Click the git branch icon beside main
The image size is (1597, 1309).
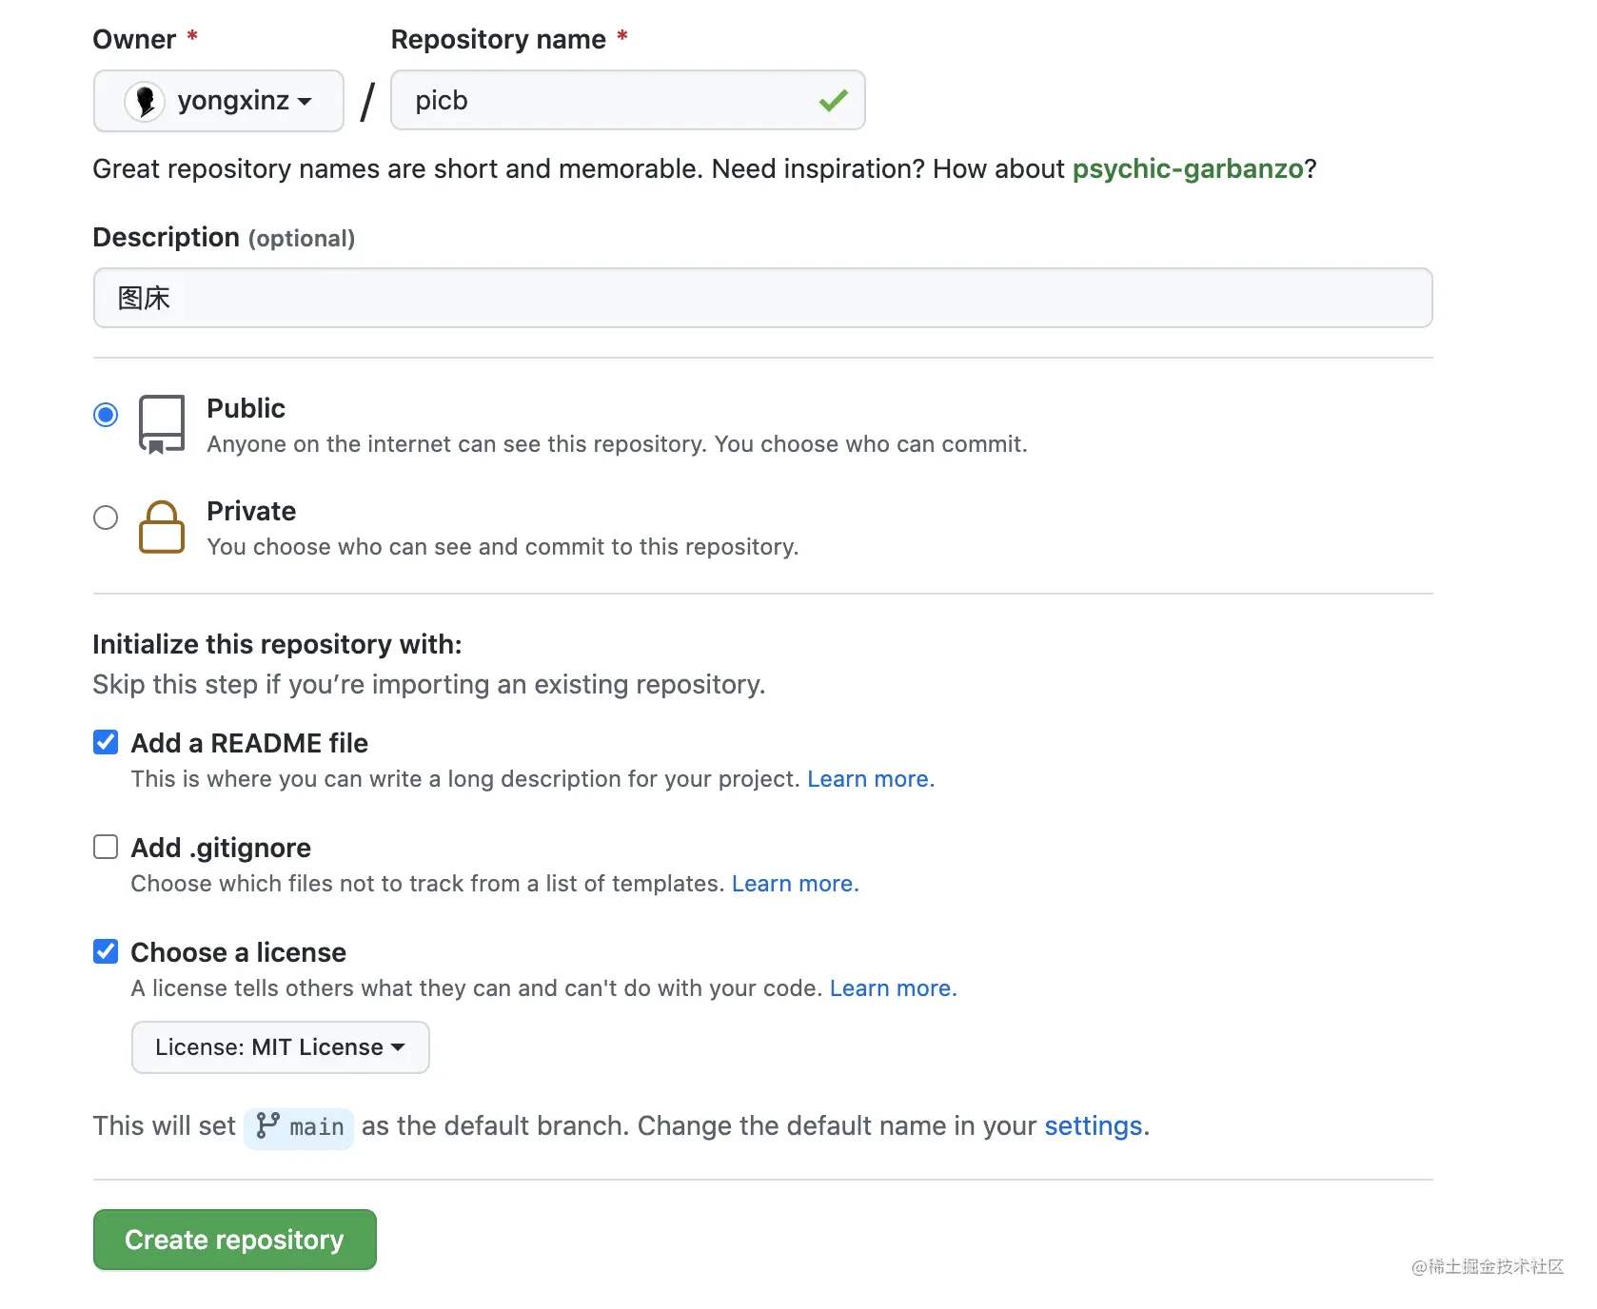tap(268, 1126)
